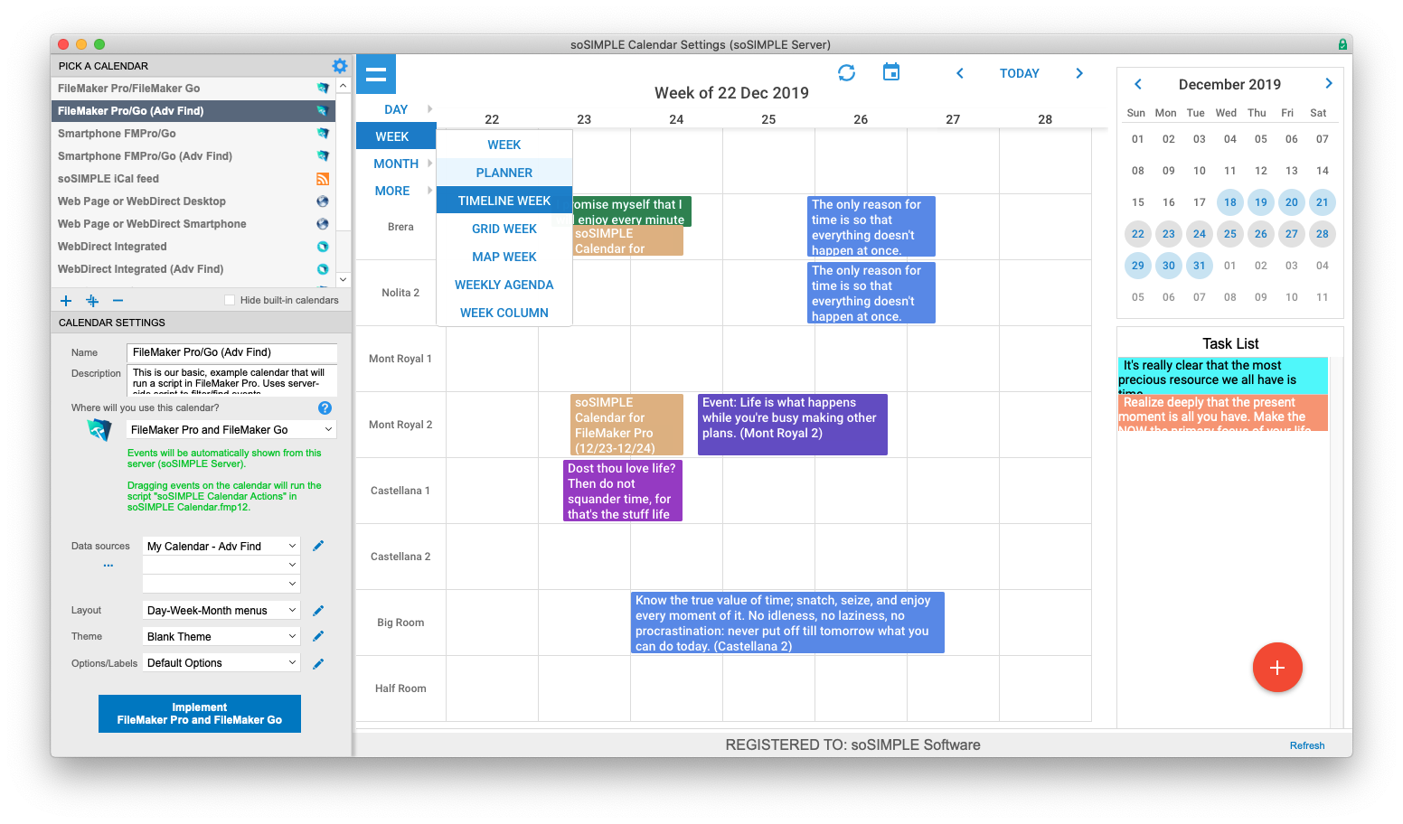The height and width of the screenshot is (824, 1403).
Task: Select GRID WEEK view
Action: point(504,229)
